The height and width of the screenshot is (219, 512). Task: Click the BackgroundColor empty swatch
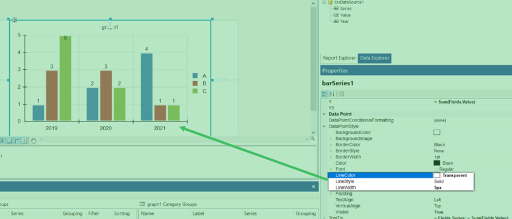[x=437, y=133]
